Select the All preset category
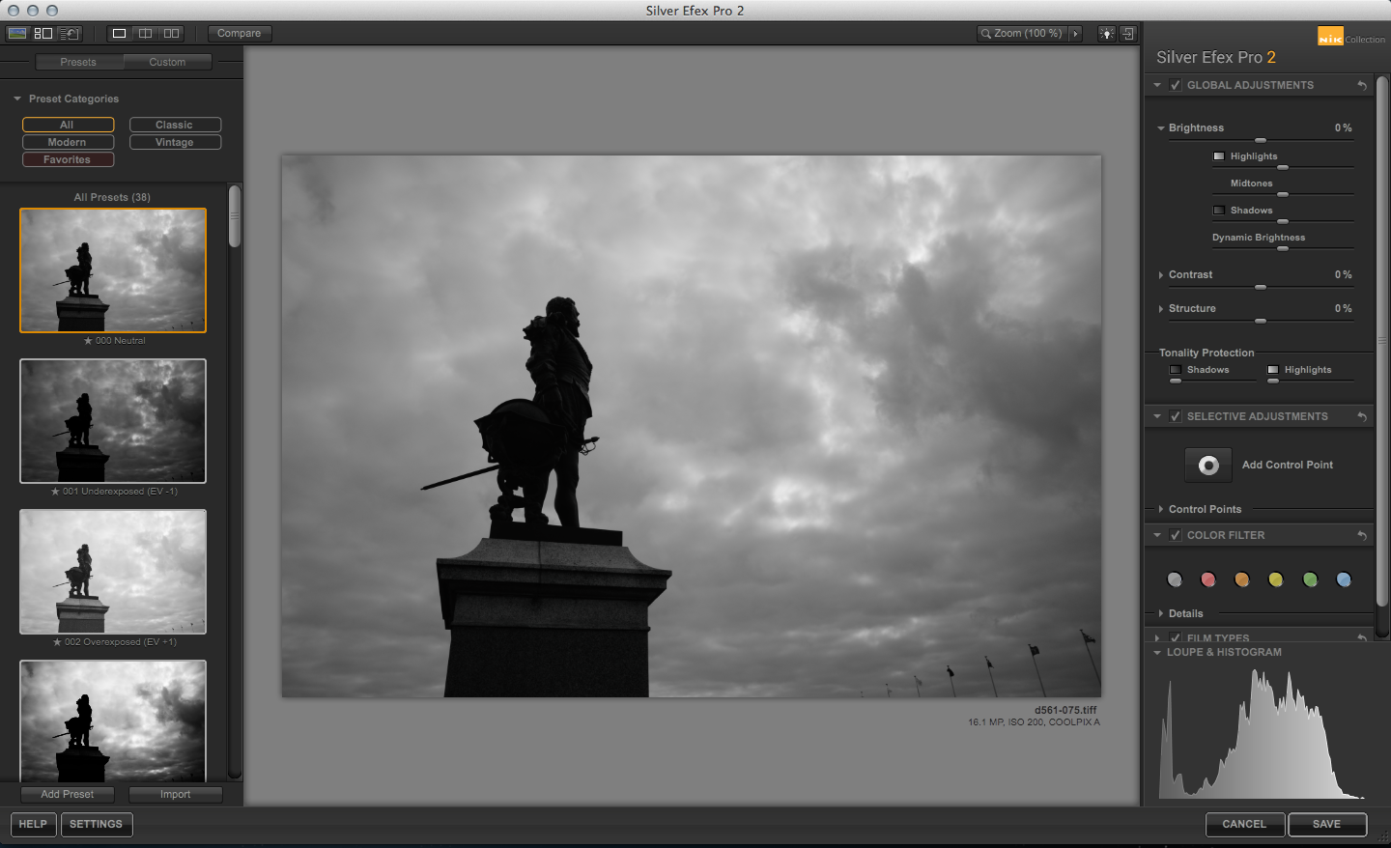The height and width of the screenshot is (848, 1391). 68,125
